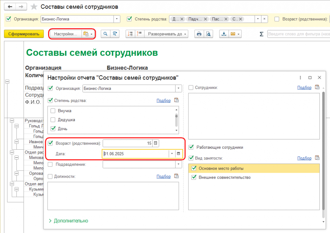Click the empty Должности list area
The height and width of the screenshot is (233, 330).
pos(113,196)
